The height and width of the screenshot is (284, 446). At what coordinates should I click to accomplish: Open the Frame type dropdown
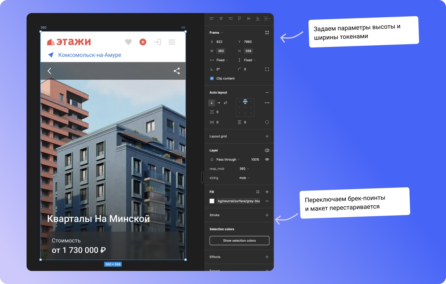216,33
